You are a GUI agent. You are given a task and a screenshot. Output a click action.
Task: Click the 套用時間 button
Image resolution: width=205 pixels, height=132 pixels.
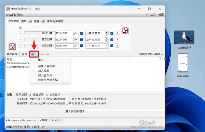coord(12,54)
